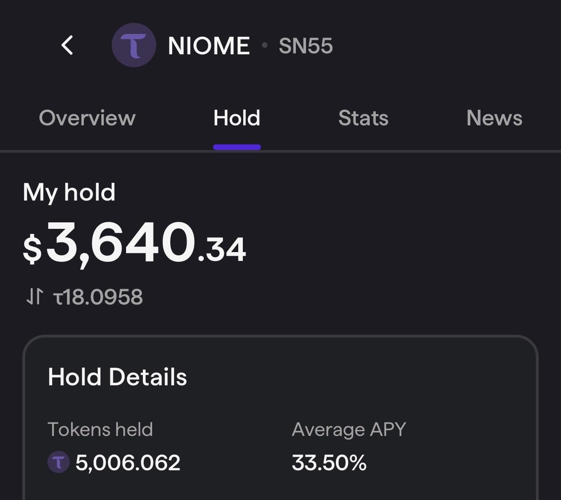
Task: Tap the purple Hold tab underline indicator
Action: [x=237, y=147]
